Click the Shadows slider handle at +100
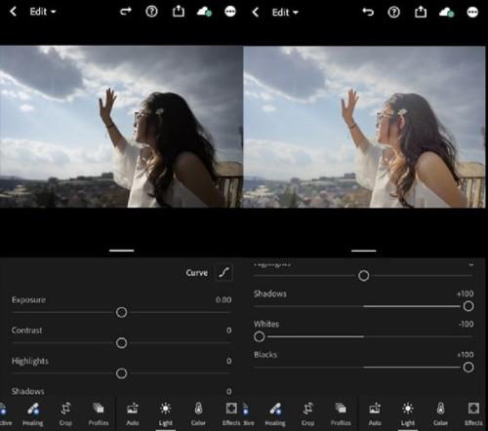The width and height of the screenshot is (488, 431). pyautogui.click(x=468, y=306)
